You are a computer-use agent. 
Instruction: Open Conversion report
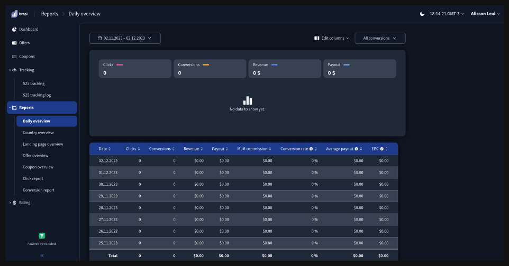(38, 190)
